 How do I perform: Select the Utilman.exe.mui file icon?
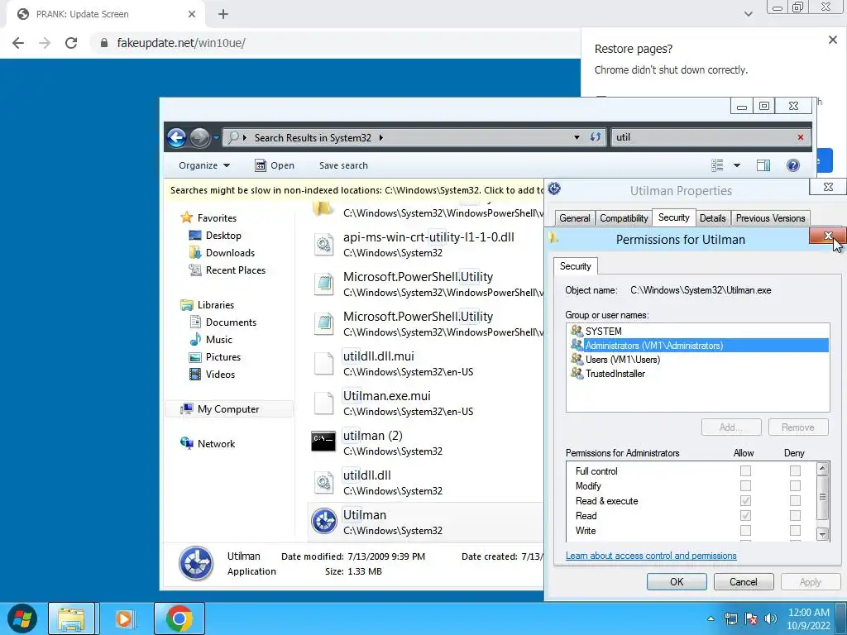coord(323,403)
